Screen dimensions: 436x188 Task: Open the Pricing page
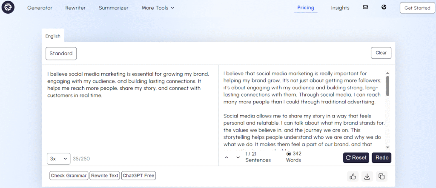coord(305,8)
